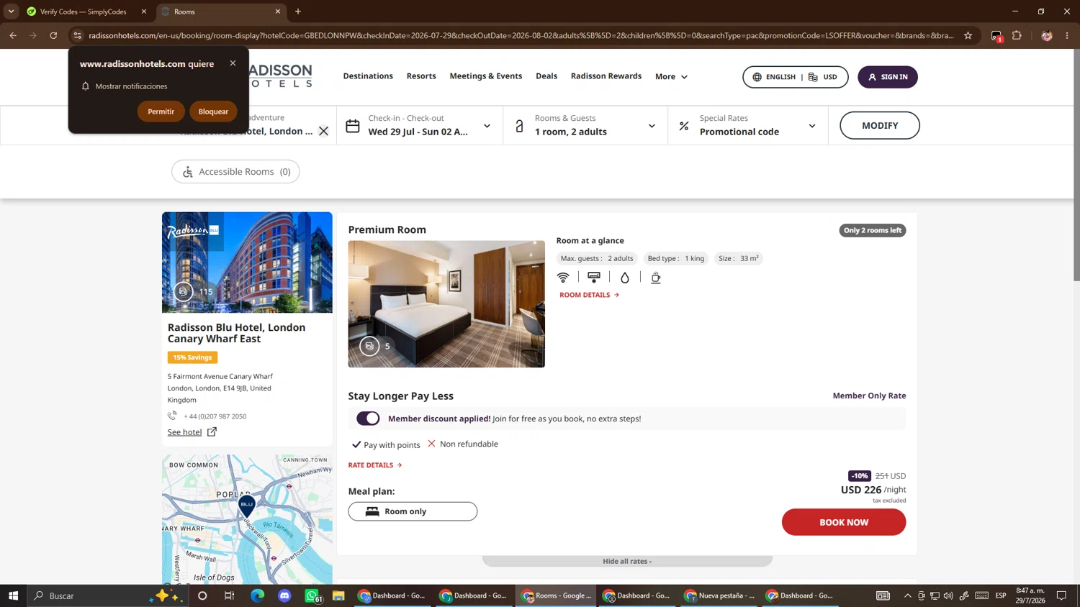Open Task View on the taskbar
Image resolution: width=1080 pixels, height=607 pixels.
coord(229,595)
